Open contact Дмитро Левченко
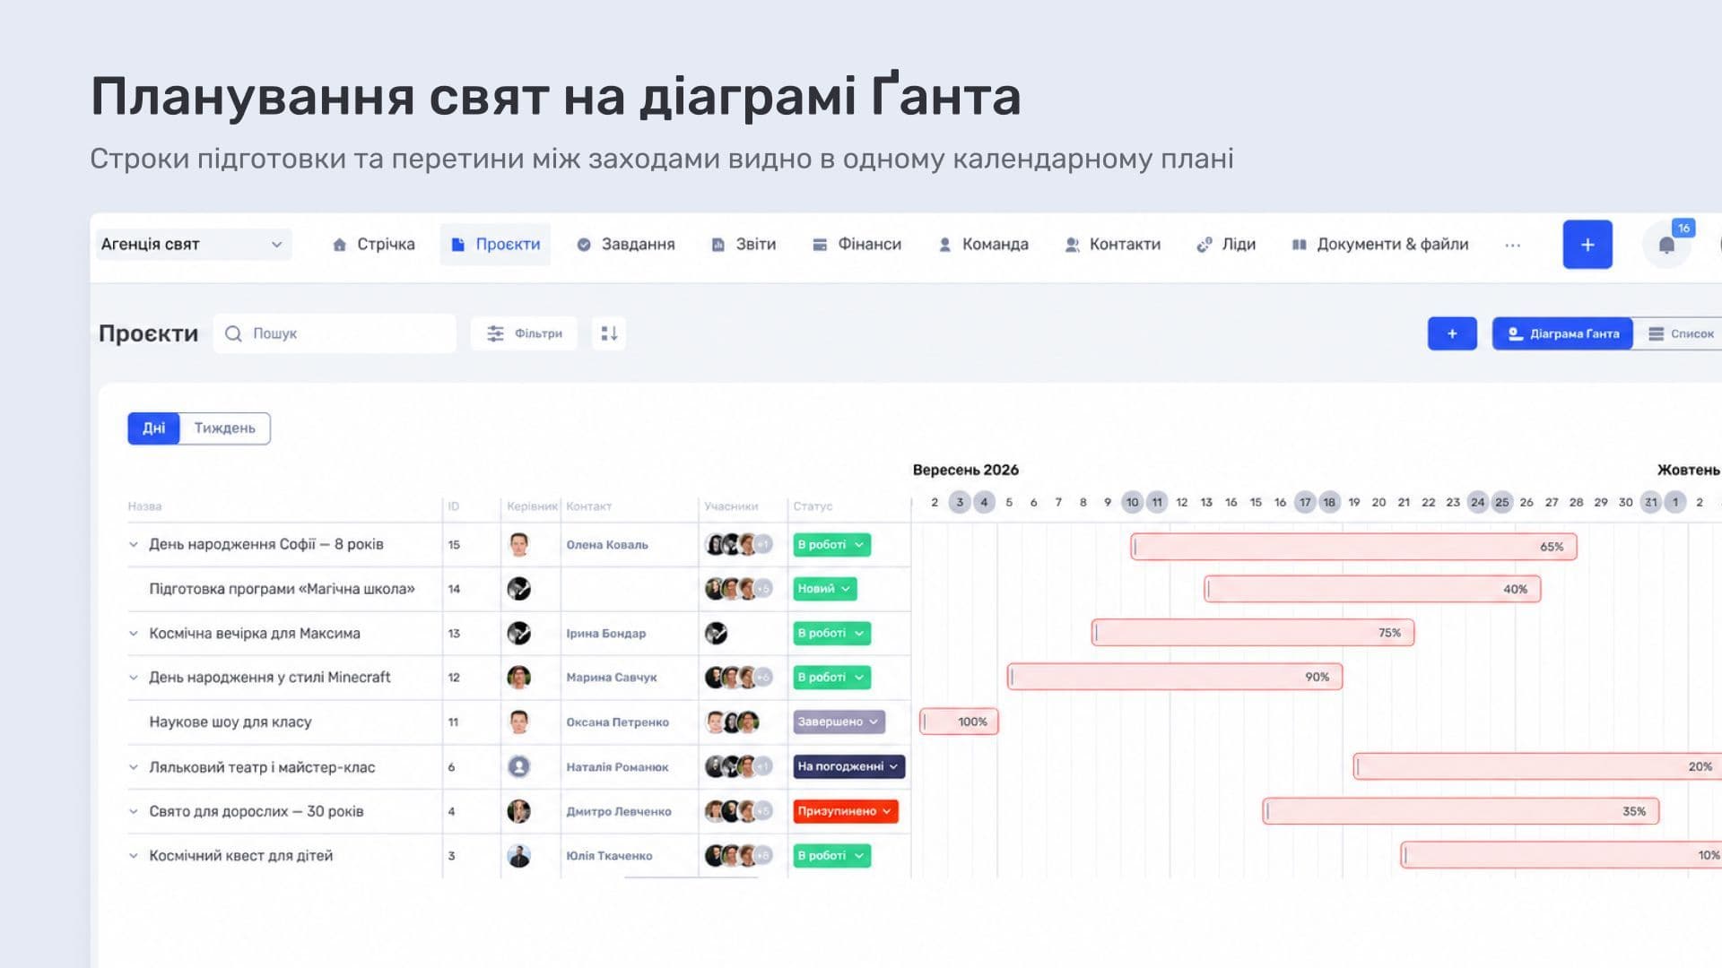Viewport: 1722px width, 968px height. pyautogui.click(x=619, y=811)
